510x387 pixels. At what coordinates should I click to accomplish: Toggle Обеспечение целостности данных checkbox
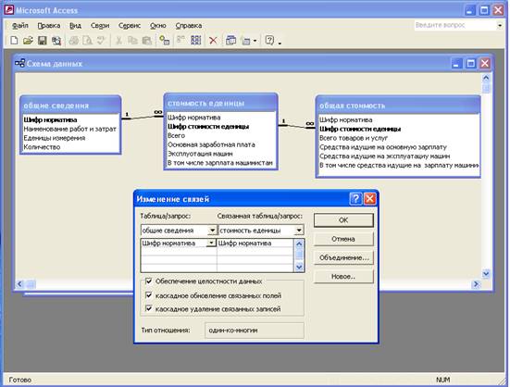(149, 281)
